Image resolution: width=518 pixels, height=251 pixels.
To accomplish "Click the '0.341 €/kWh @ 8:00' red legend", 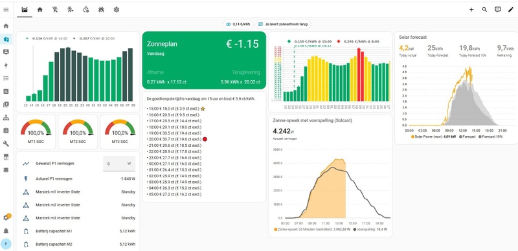I will [359, 41].
